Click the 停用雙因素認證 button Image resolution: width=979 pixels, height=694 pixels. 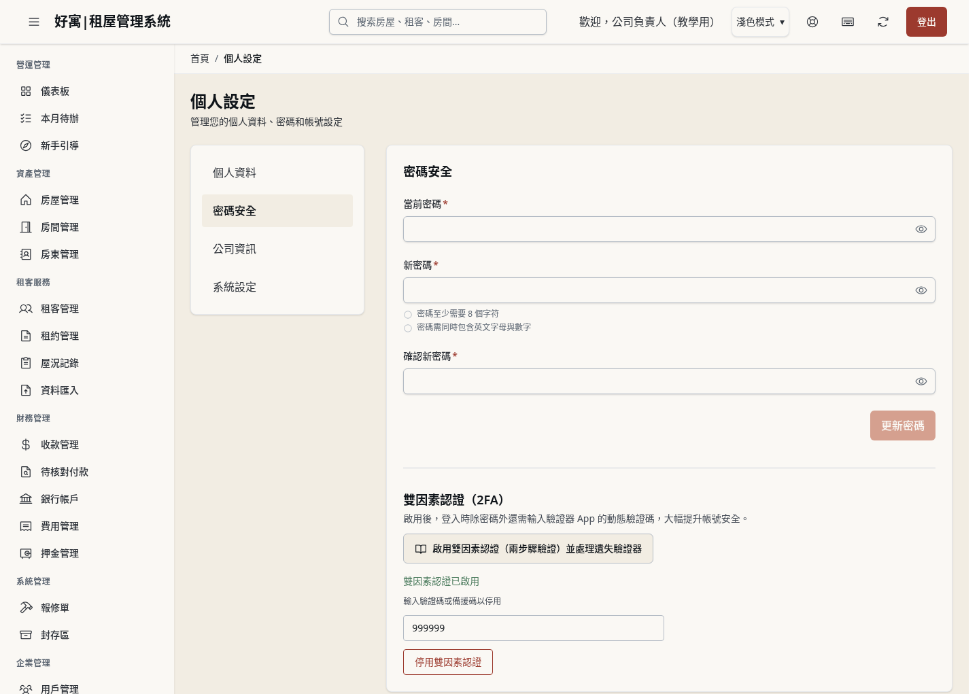[x=448, y=662]
